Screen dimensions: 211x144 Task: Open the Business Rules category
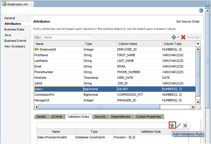[14, 29]
